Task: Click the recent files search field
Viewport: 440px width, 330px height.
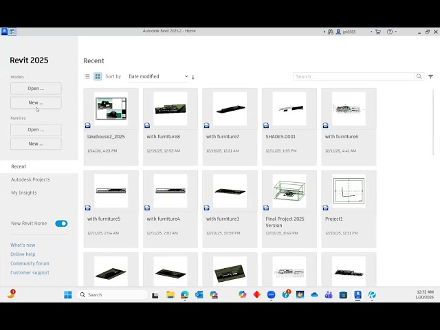Action: tap(353, 77)
